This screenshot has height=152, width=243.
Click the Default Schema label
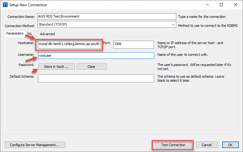pyautogui.click(x=22, y=76)
